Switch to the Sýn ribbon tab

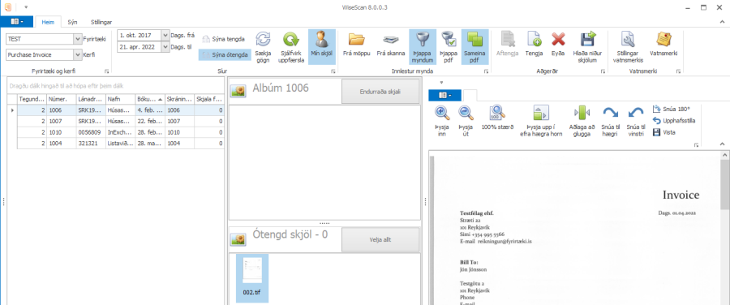tap(72, 22)
